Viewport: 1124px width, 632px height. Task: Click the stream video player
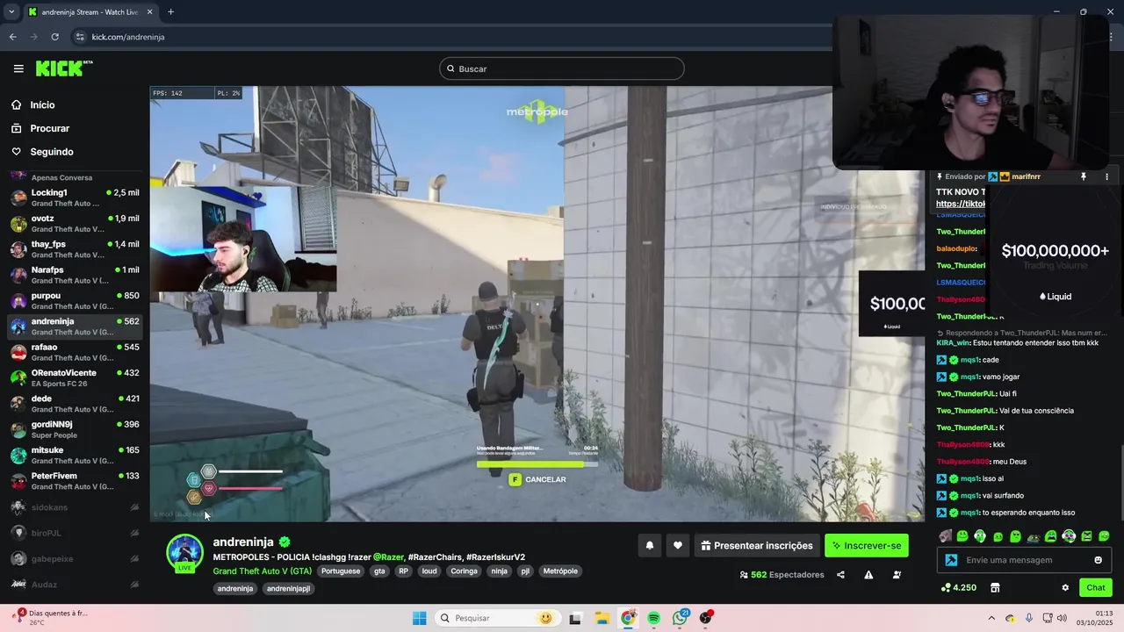click(537, 304)
